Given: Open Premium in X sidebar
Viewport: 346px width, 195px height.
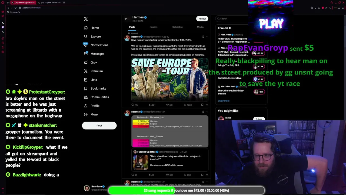Looking at the screenshot, I should tap(93, 71).
